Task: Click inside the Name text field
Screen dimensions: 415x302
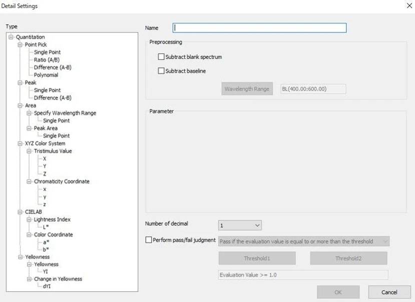Action: [x=259, y=28]
